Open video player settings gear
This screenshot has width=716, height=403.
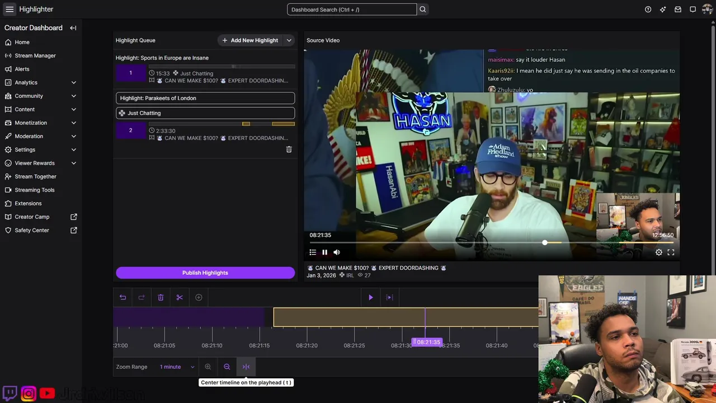pos(659,252)
